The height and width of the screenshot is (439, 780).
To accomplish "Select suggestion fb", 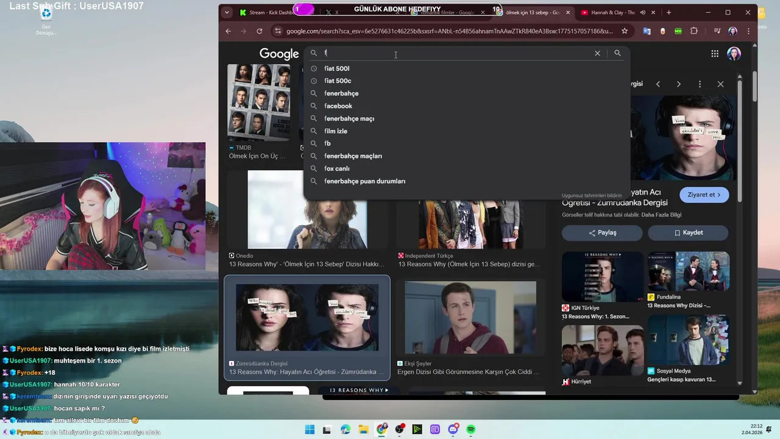I will point(466,143).
